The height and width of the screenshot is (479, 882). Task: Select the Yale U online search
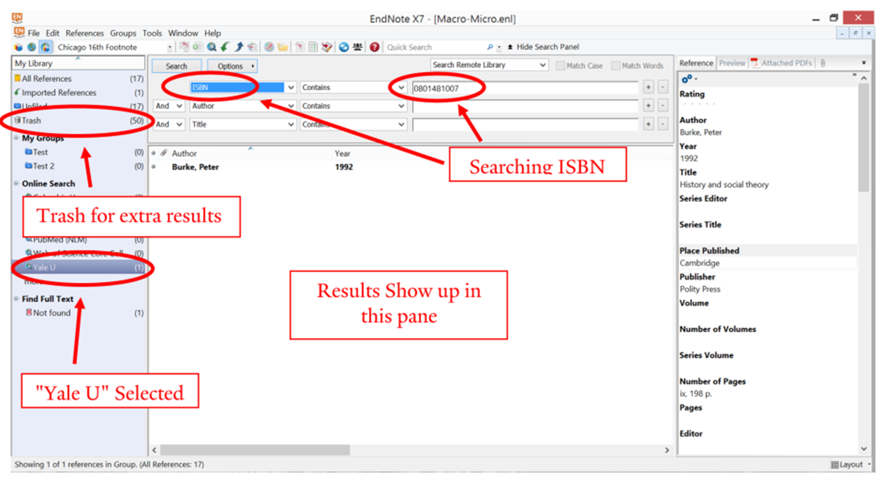tap(79, 267)
